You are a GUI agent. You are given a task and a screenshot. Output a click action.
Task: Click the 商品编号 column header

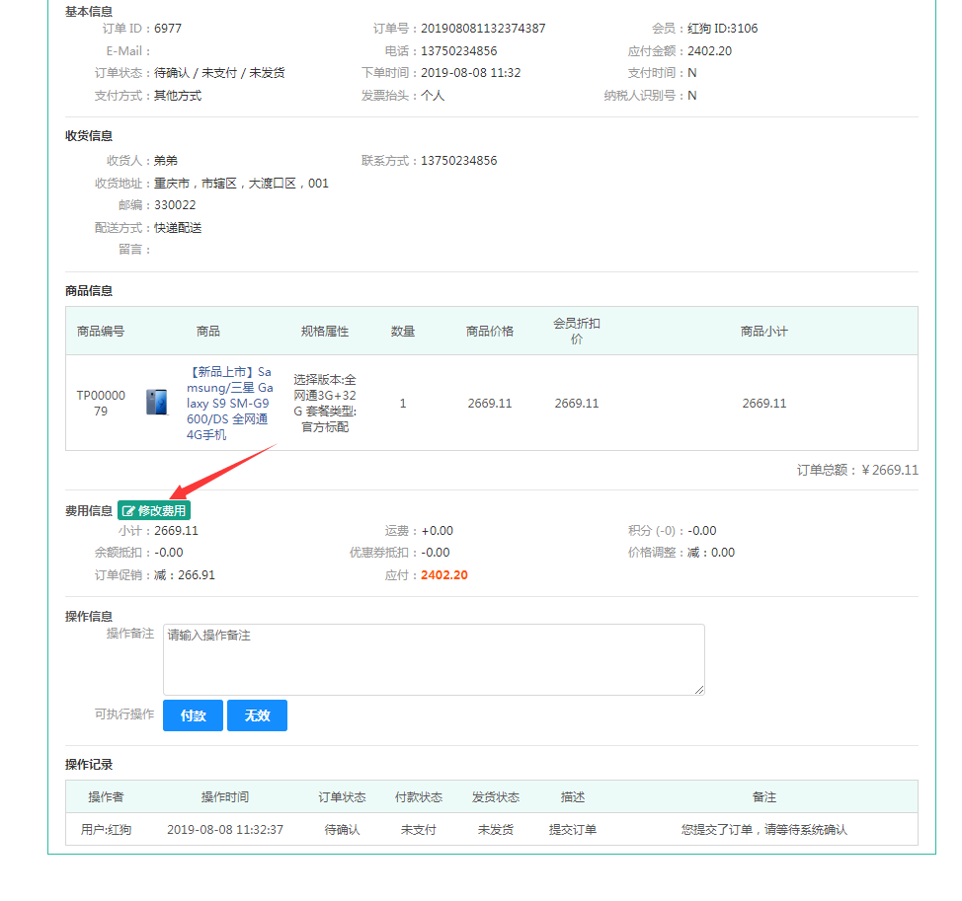(101, 332)
